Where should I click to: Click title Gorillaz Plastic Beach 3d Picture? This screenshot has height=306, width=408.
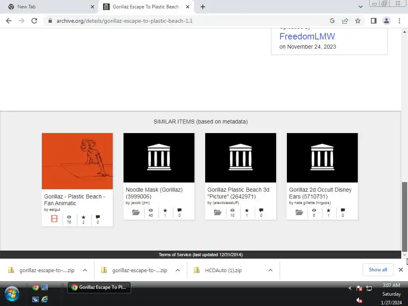tap(238, 193)
